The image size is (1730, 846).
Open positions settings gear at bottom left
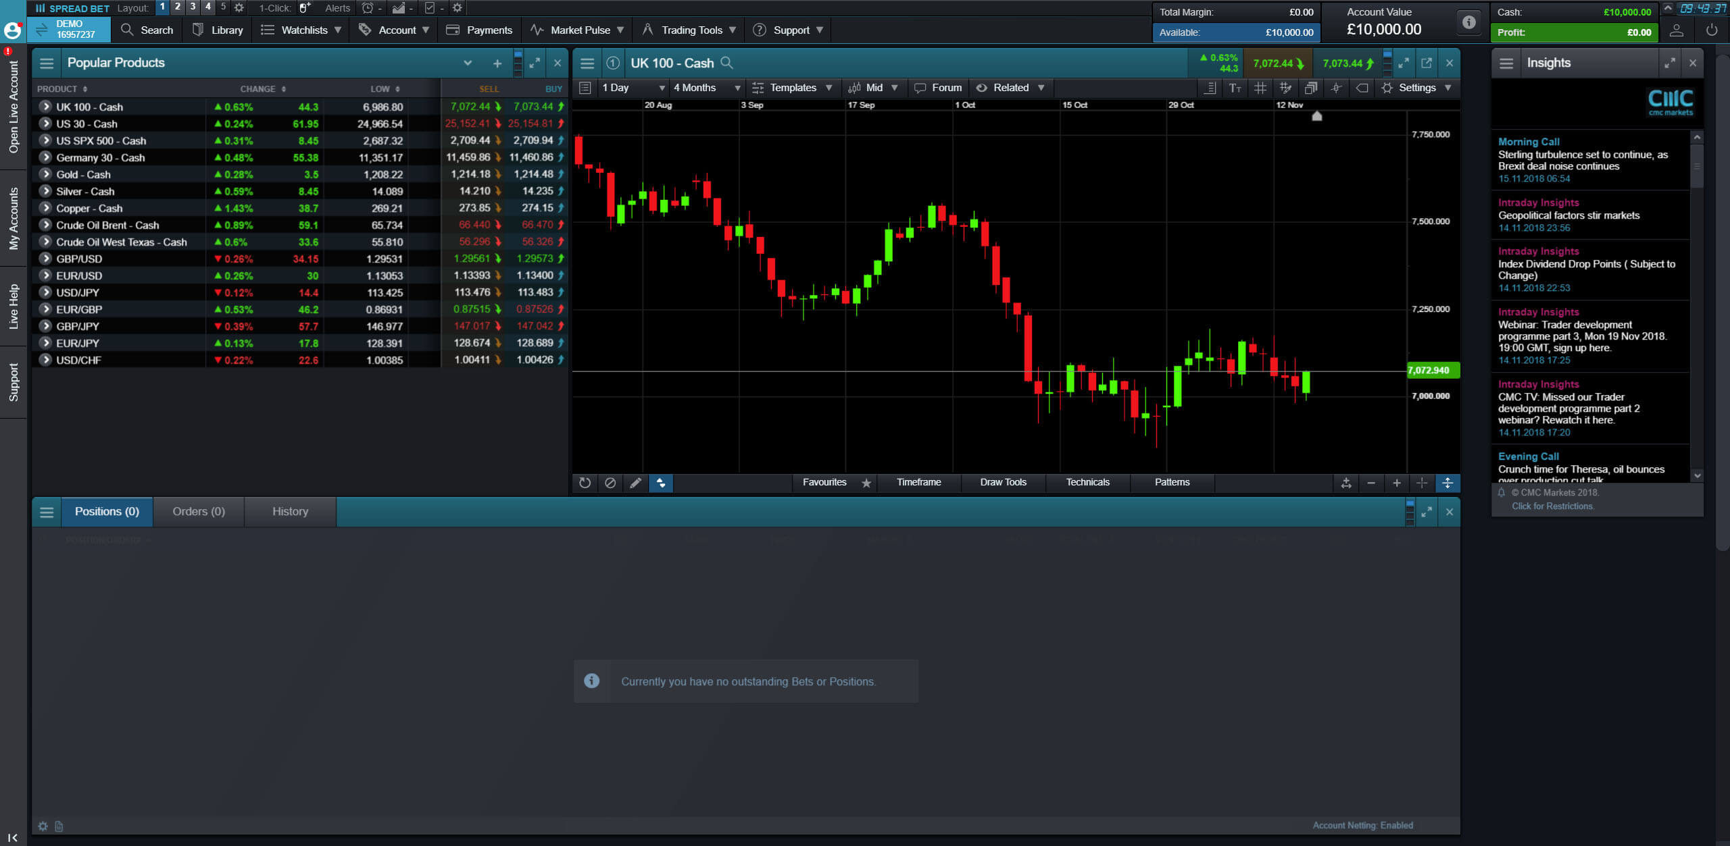point(43,826)
